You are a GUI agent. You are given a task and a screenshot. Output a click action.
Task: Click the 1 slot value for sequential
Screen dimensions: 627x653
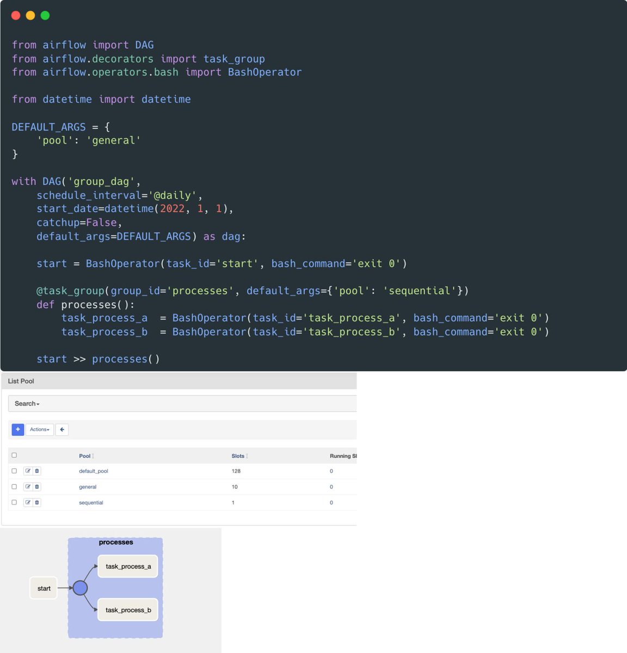pyautogui.click(x=233, y=503)
